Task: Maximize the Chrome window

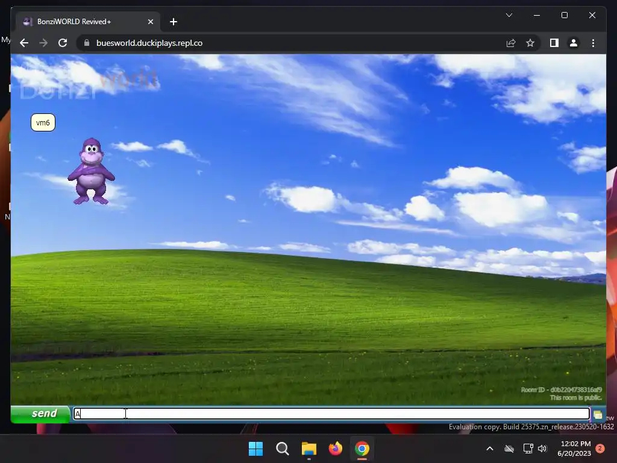Action: 564,15
